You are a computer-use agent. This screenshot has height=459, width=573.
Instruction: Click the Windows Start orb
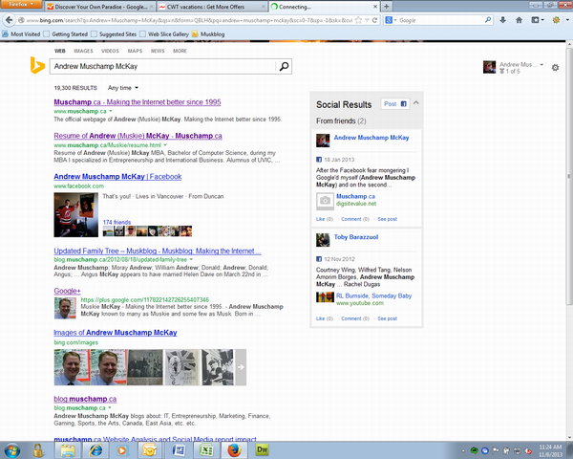tap(11, 450)
